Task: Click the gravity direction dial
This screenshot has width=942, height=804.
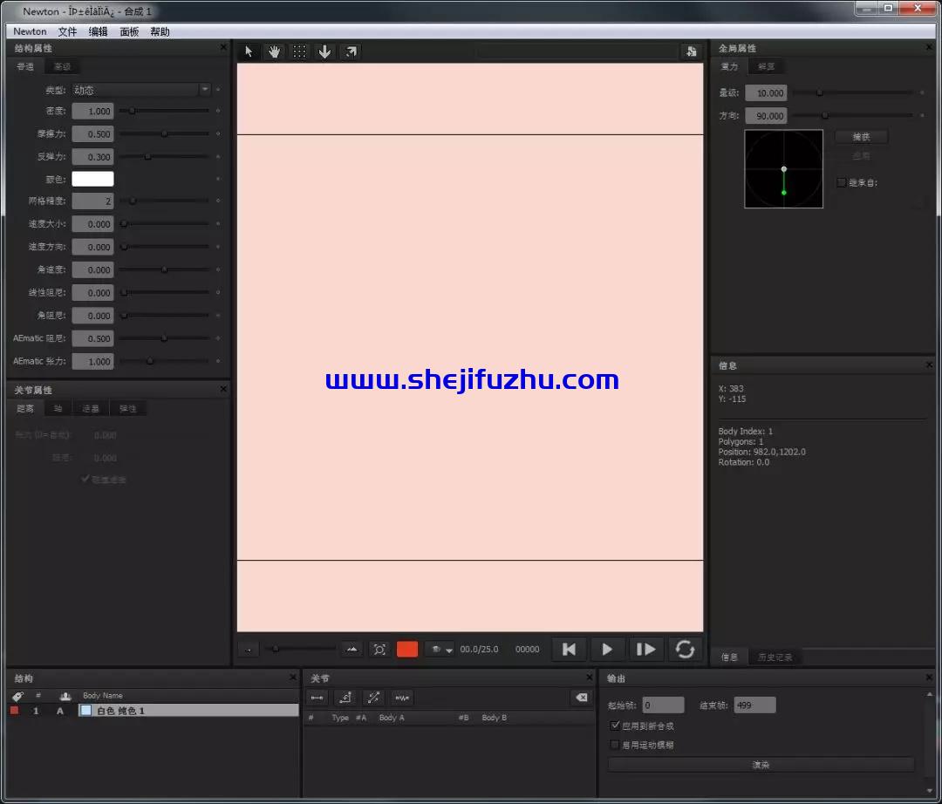Action: (783, 168)
